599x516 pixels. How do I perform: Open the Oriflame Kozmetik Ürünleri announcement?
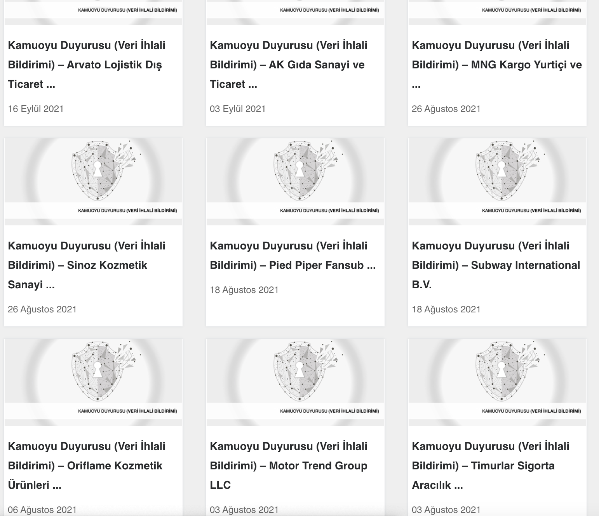click(87, 465)
